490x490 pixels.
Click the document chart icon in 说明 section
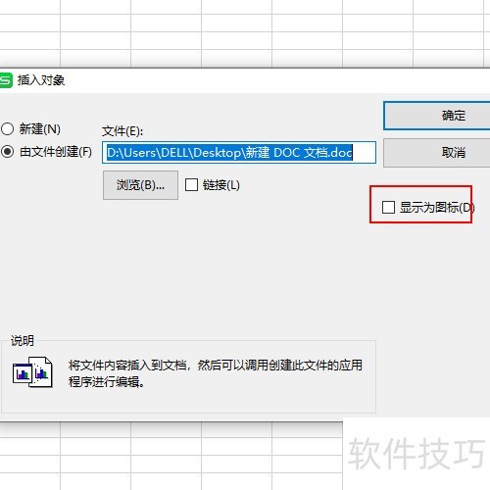pos(32,372)
